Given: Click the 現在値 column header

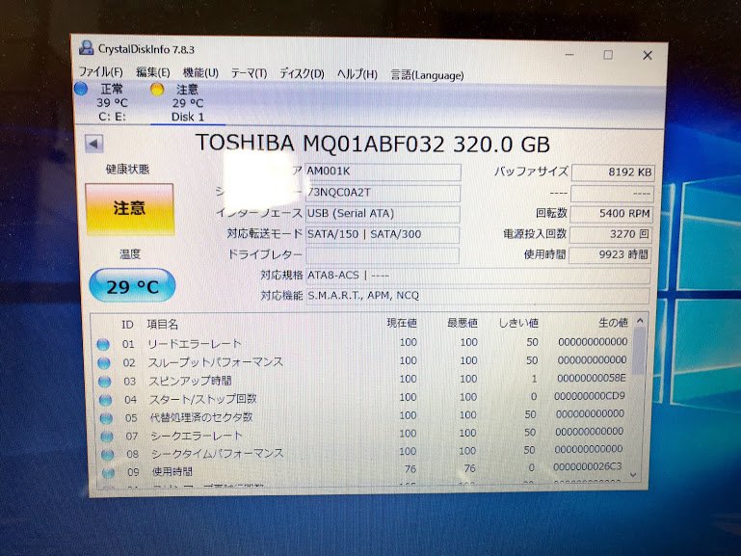Looking at the screenshot, I should coord(402,323).
